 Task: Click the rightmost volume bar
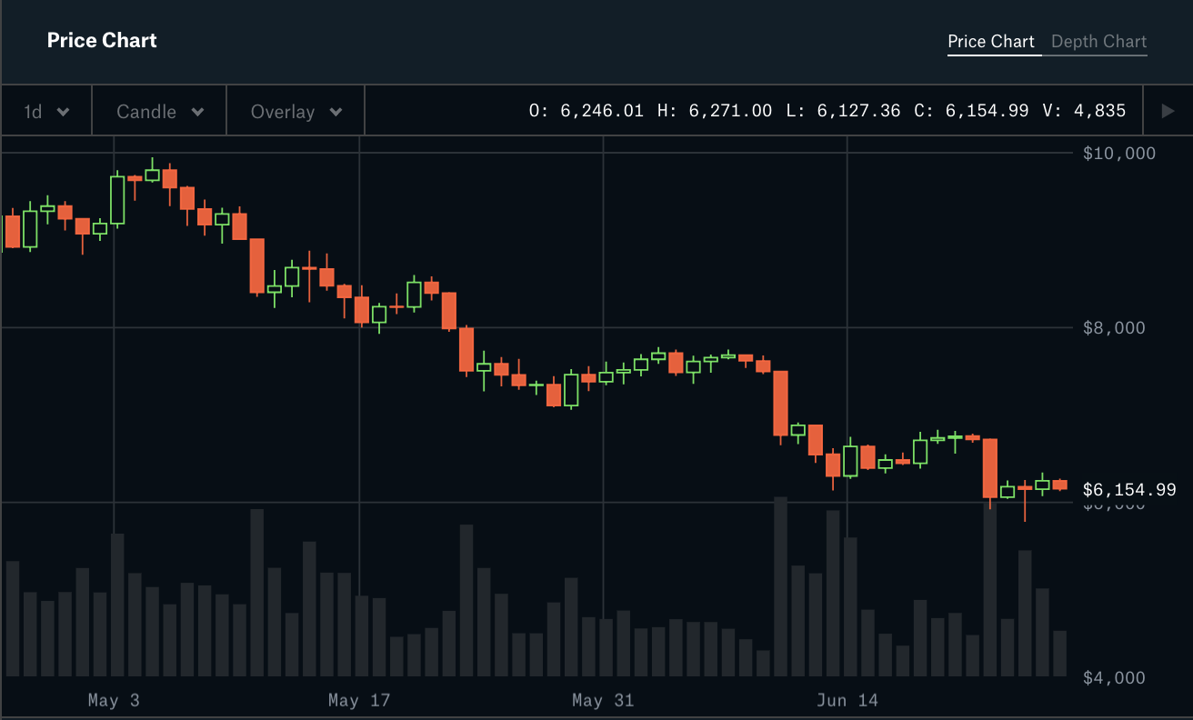1059,653
